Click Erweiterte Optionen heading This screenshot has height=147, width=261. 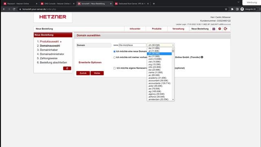90,62
